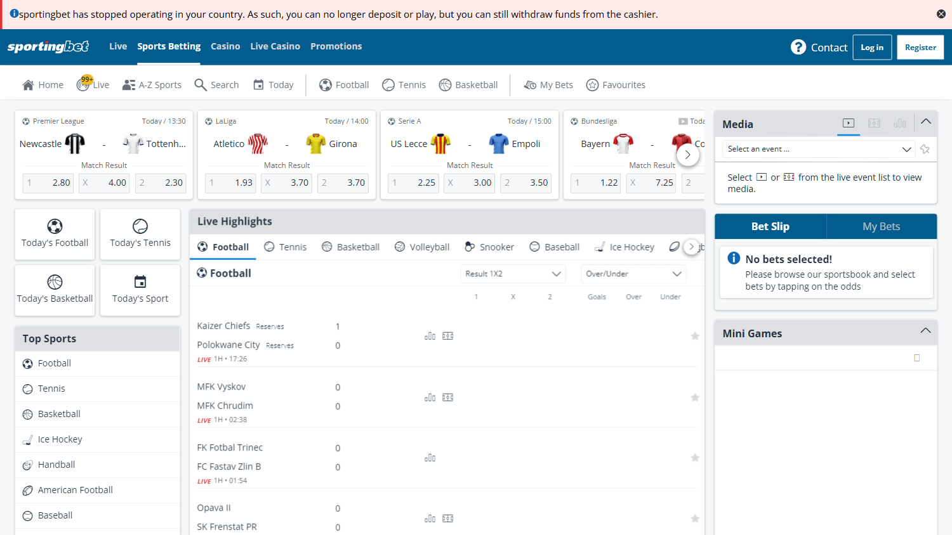Show more sports in Live Highlights tabs

(691, 247)
